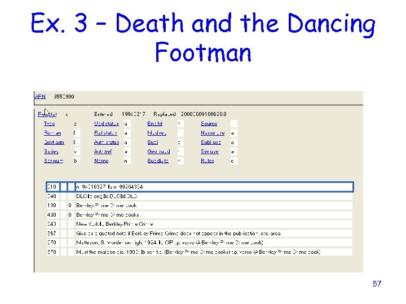Viewport: 406px width, 304px height.
Task: Click the 430 row second indicator 0
Action: tap(70, 215)
